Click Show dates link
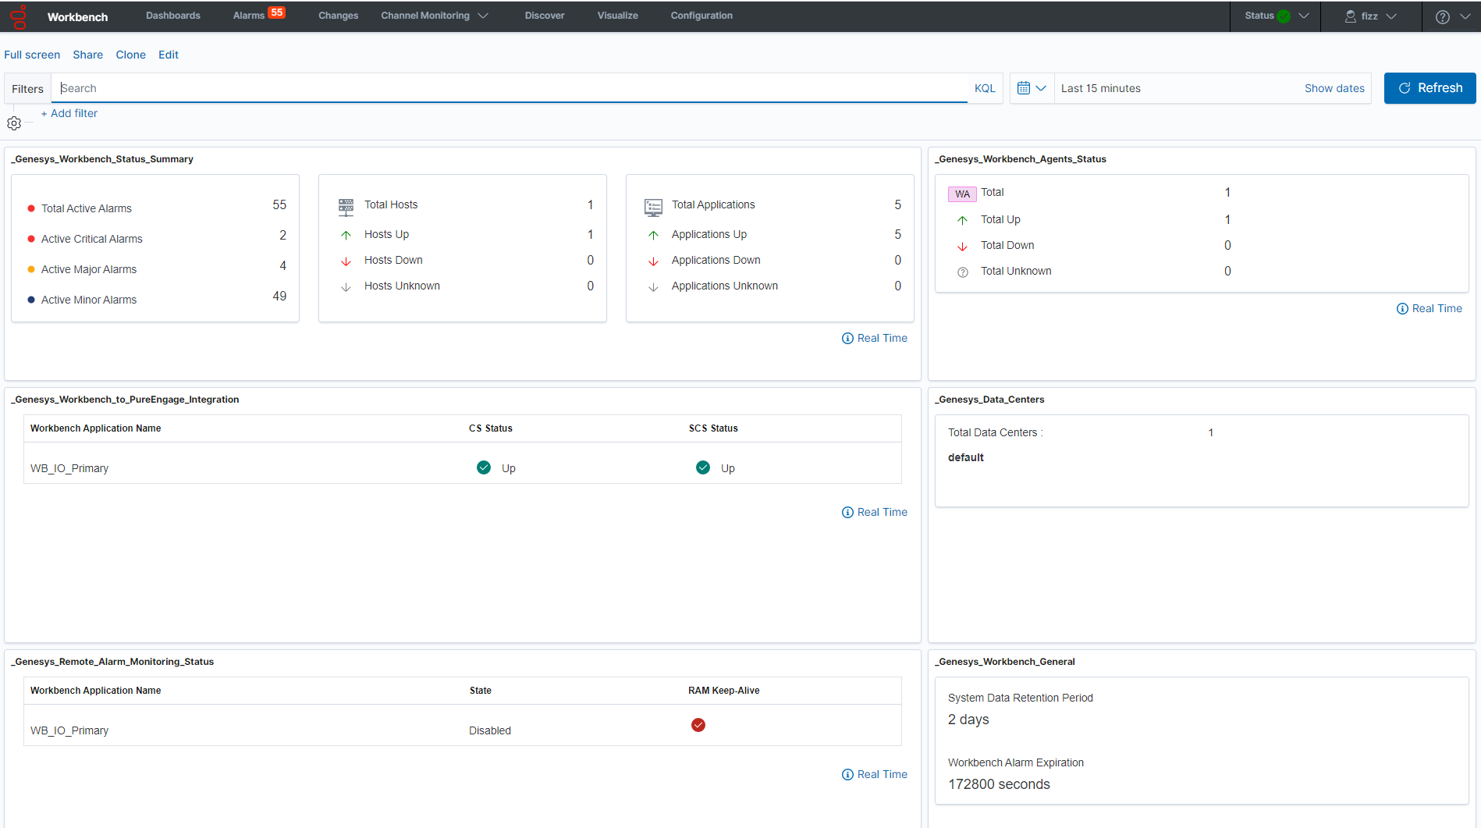1481x828 pixels. [x=1334, y=88]
